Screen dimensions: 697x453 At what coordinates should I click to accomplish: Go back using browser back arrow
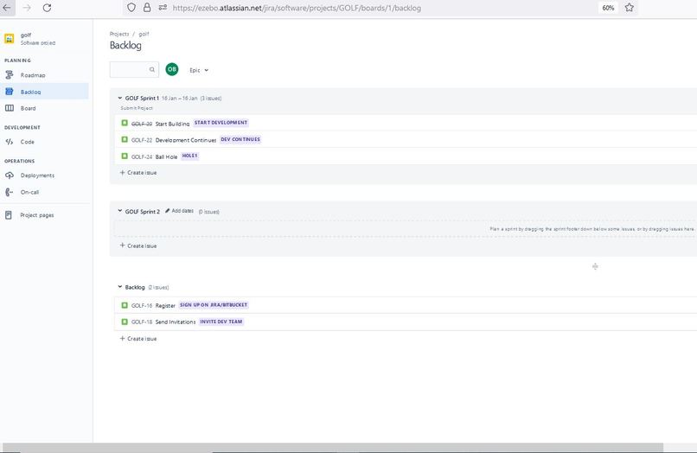click(x=7, y=8)
